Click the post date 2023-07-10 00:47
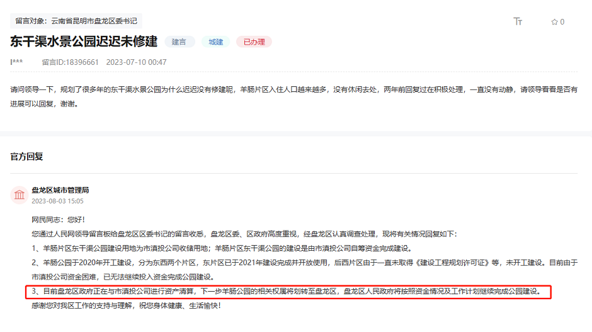The width and height of the screenshot is (592, 332). [x=136, y=62]
